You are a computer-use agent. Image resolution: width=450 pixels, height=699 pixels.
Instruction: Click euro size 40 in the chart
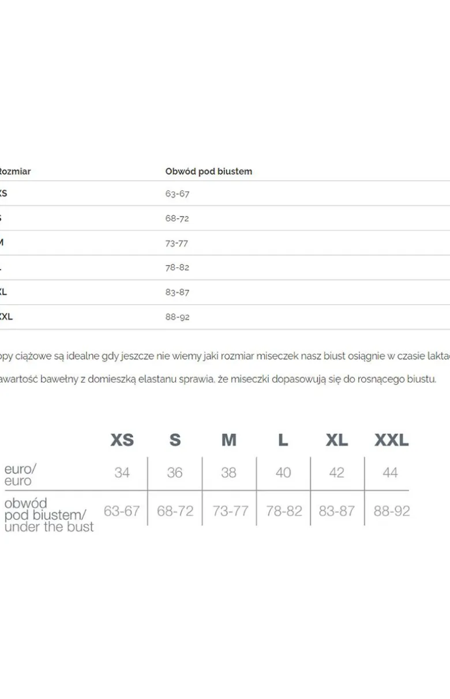click(x=283, y=473)
